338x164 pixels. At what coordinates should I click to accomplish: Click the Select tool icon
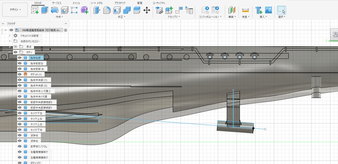(282, 10)
